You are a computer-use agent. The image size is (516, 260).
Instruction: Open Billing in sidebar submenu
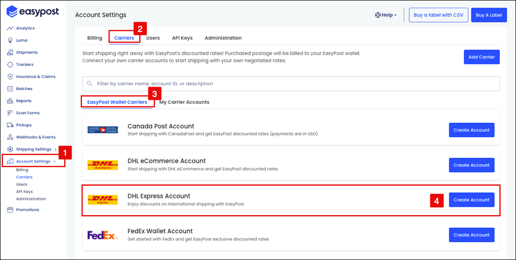click(22, 170)
